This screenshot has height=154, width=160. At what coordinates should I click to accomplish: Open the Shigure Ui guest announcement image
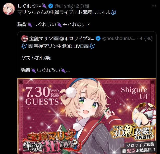point(87,116)
